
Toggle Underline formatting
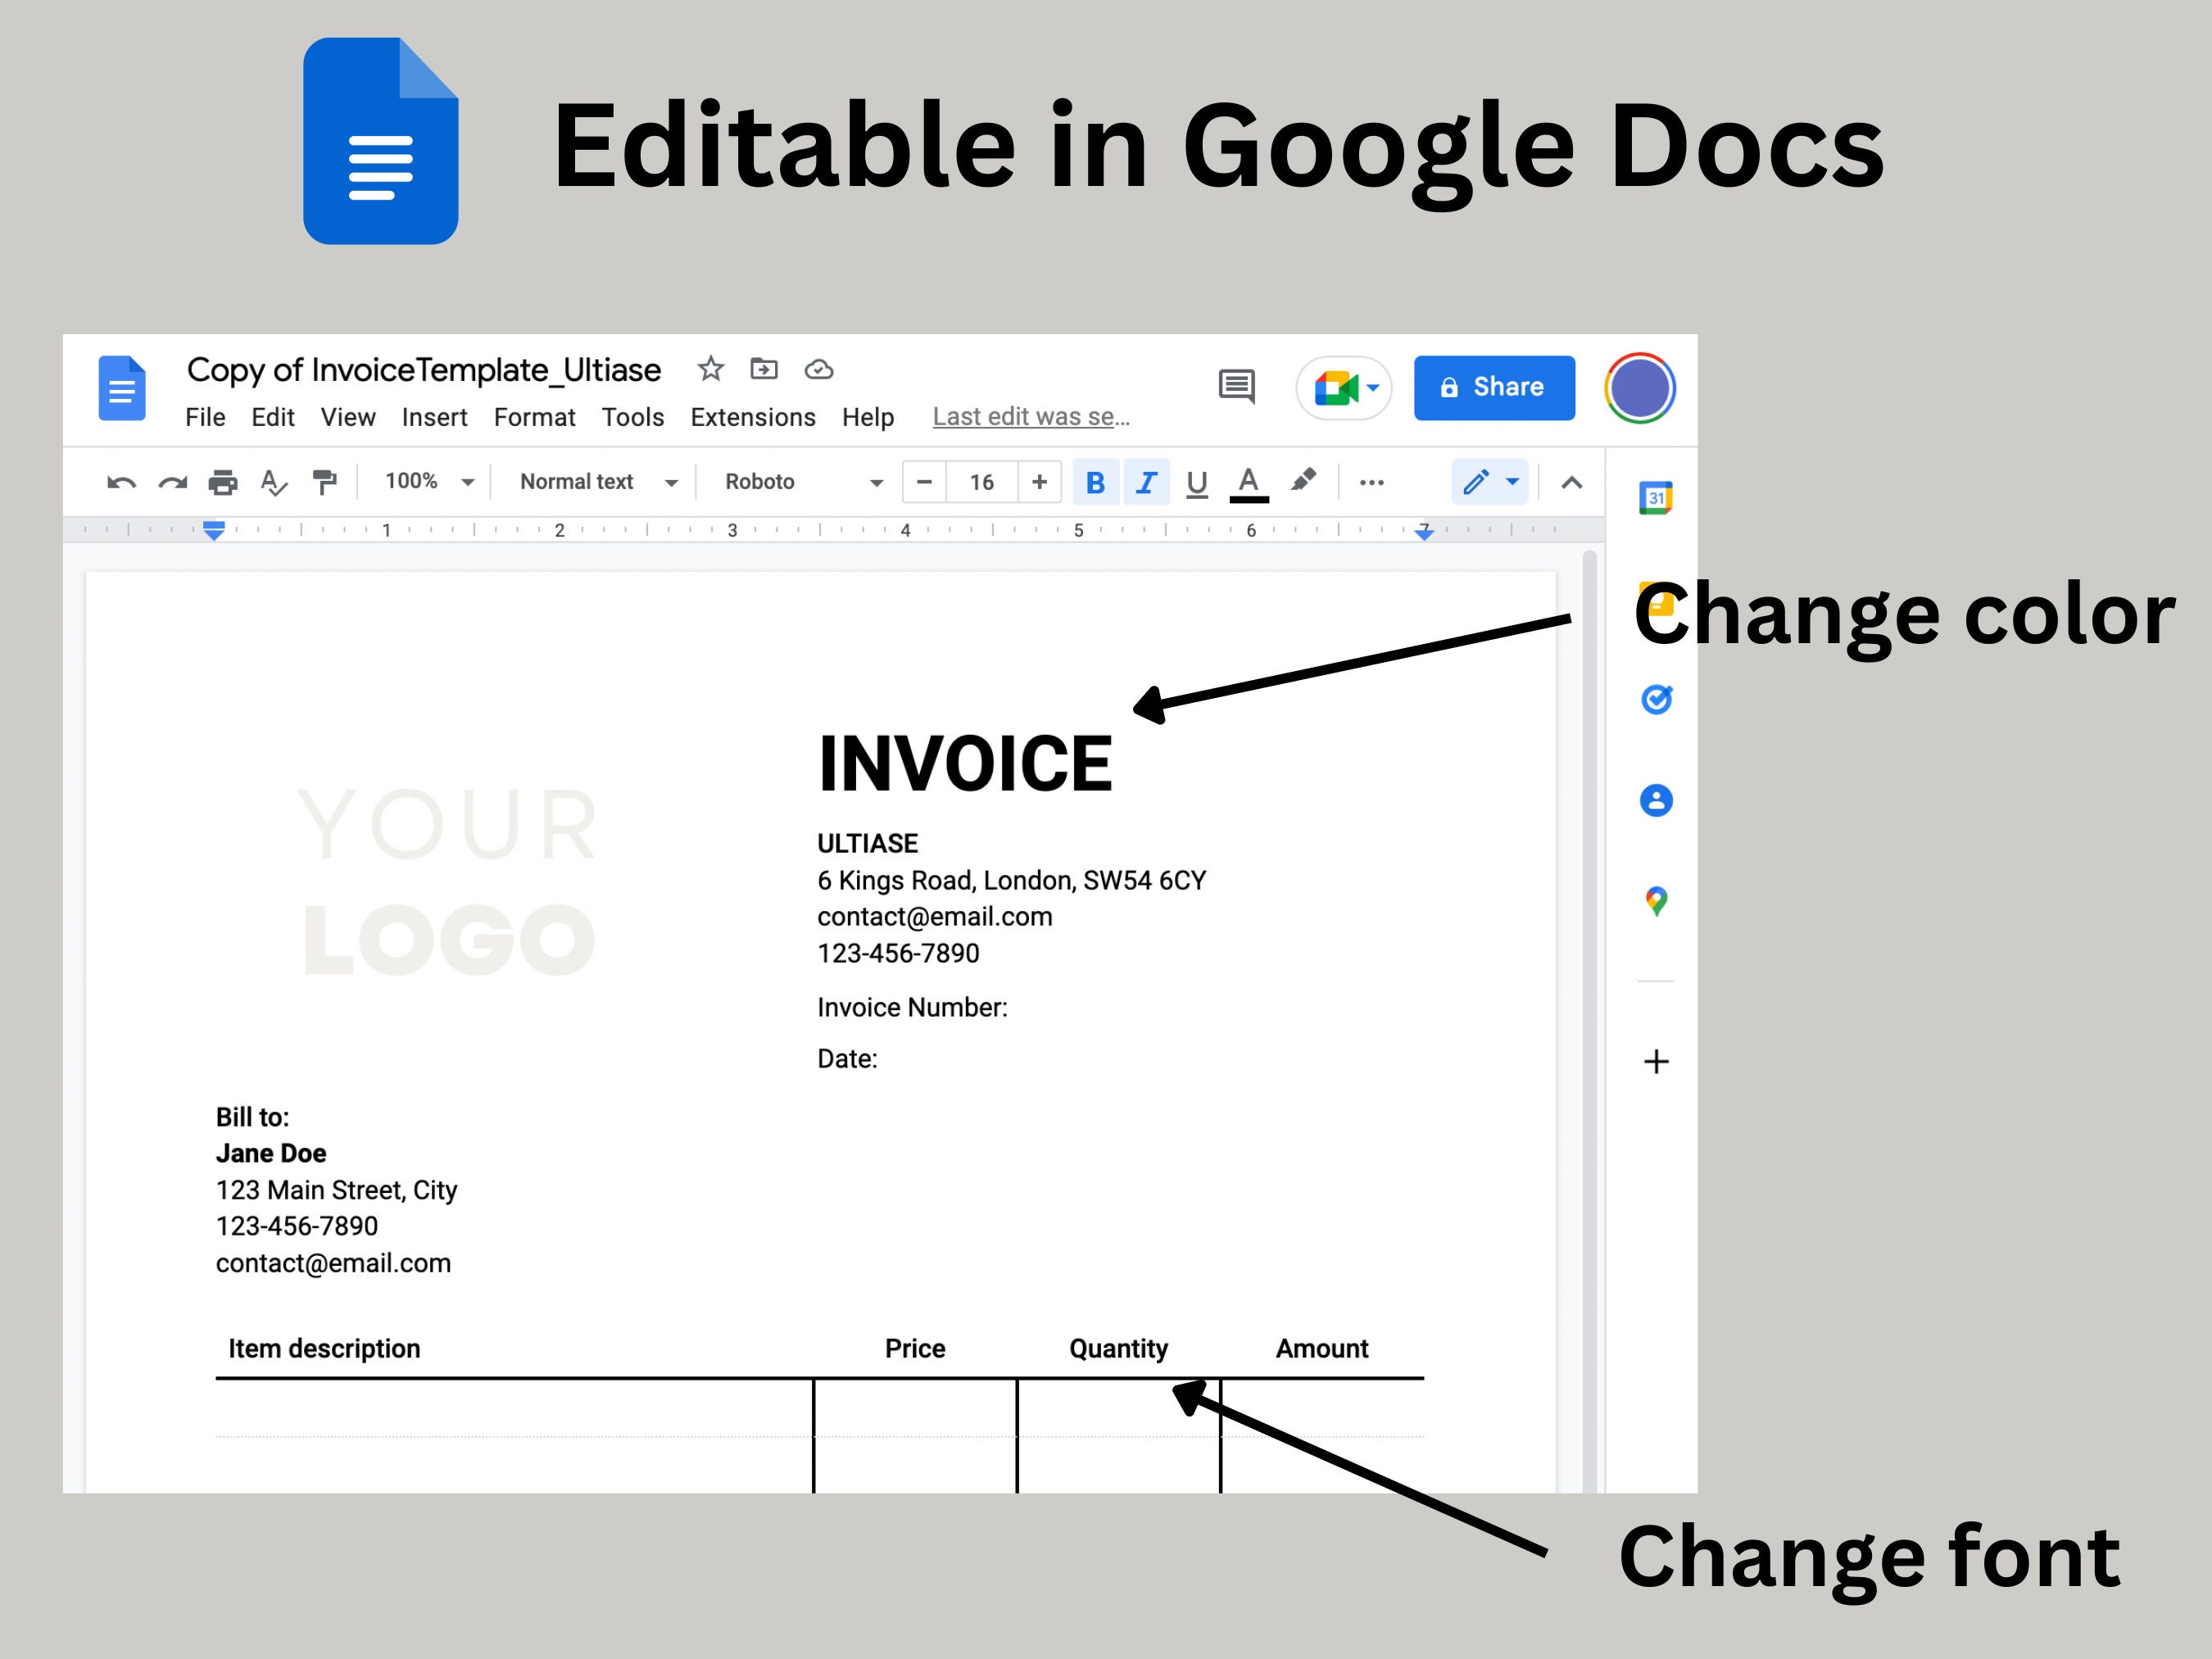(1197, 484)
